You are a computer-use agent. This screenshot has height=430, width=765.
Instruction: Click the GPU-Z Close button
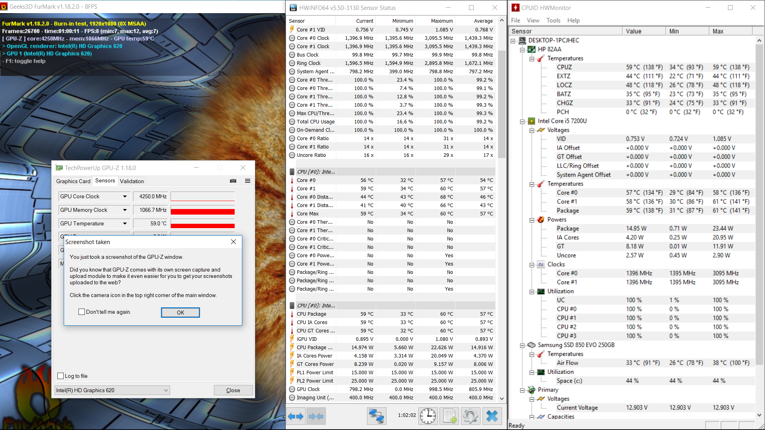(x=233, y=390)
